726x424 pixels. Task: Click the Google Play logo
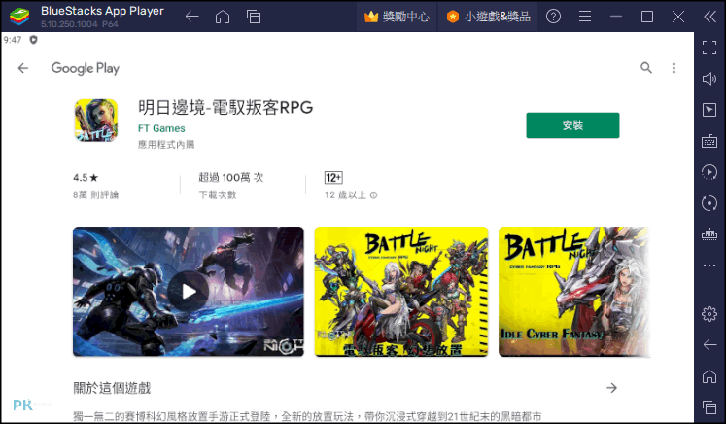pyautogui.click(x=86, y=68)
